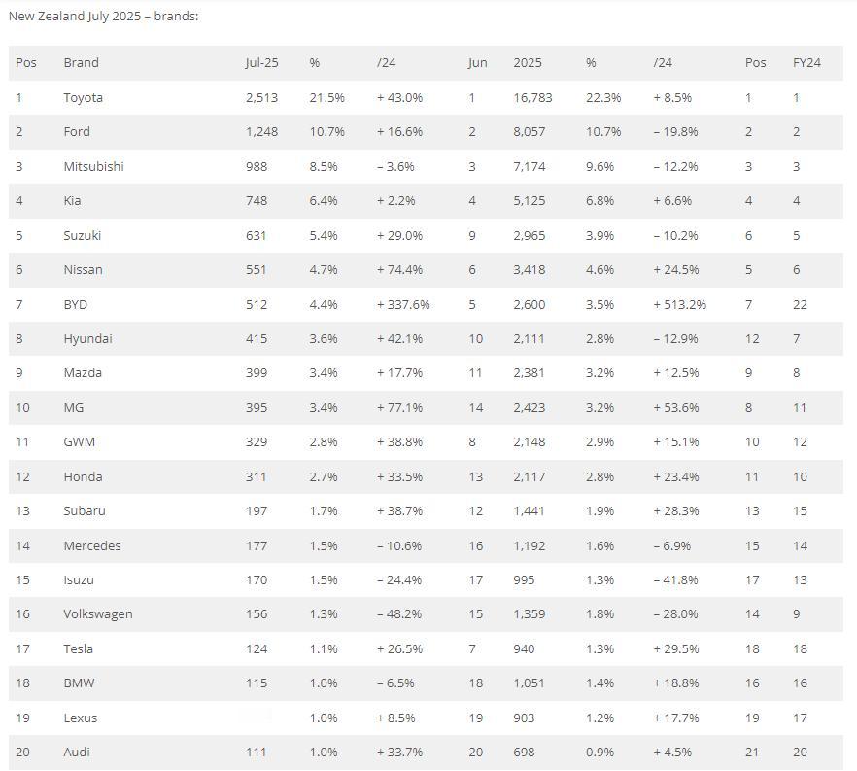The width and height of the screenshot is (857, 771).
Task: Click the BYD brand name
Action: coord(76,304)
